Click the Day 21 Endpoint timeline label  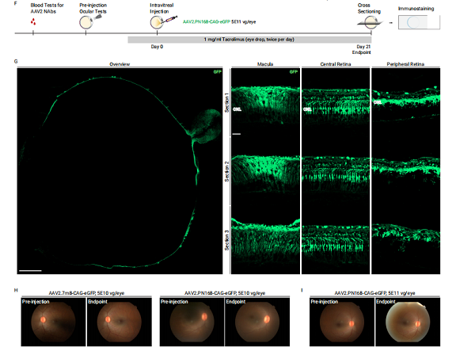(362, 49)
